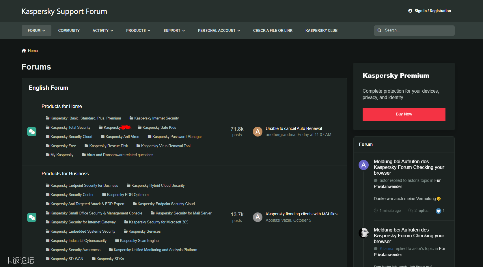Image resolution: width=483 pixels, height=267 pixels.
Task: Open Kaspersky flooding clients with MSI files
Action: coord(301,214)
